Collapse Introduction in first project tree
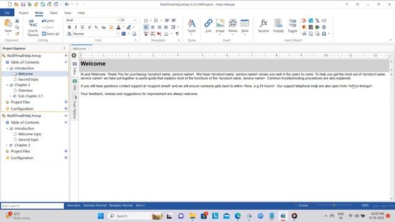Screen dimensions: 395x222 tap(7, 68)
